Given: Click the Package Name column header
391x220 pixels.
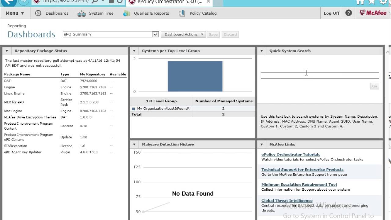Looking at the screenshot, I should [17, 74].
